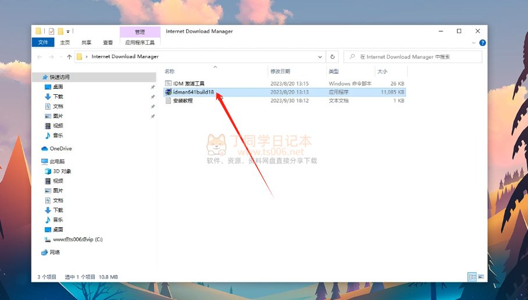Click the 2023/8/20 13:13 date cell
Image resolution: width=528 pixels, height=300 pixels.
[x=290, y=92]
